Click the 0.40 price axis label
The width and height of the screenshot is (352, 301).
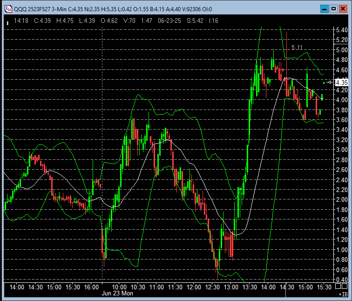pos(342,280)
